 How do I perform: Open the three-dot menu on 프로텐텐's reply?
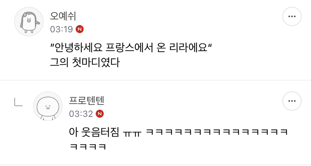pyautogui.click(x=292, y=101)
